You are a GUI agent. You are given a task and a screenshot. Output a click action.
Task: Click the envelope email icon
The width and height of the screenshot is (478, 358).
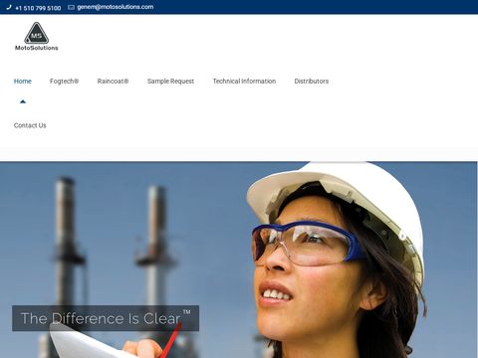[71, 7]
